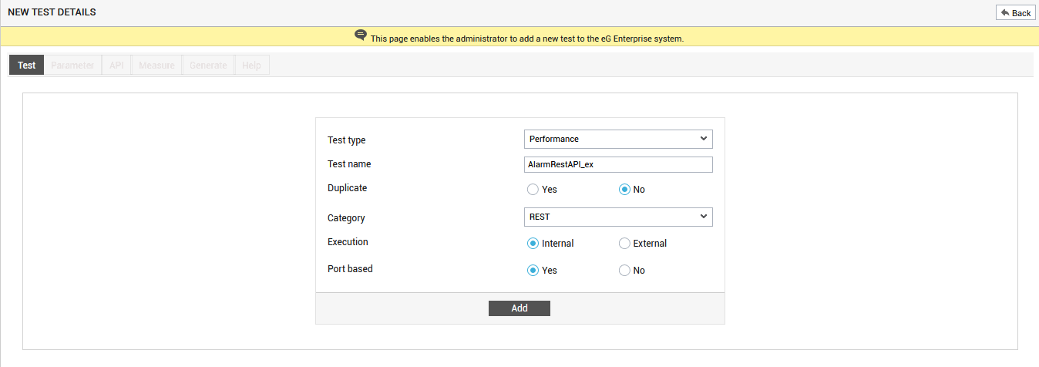Viewport: 1039px width, 367px height.
Task: Open the Category dropdown showing REST
Action: pyautogui.click(x=618, y=217)
